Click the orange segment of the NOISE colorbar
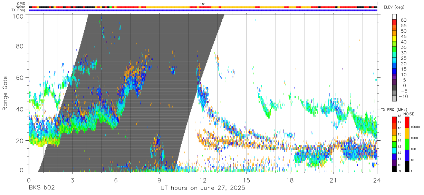Viewport: 424px width, 195px height. point(407,133)
